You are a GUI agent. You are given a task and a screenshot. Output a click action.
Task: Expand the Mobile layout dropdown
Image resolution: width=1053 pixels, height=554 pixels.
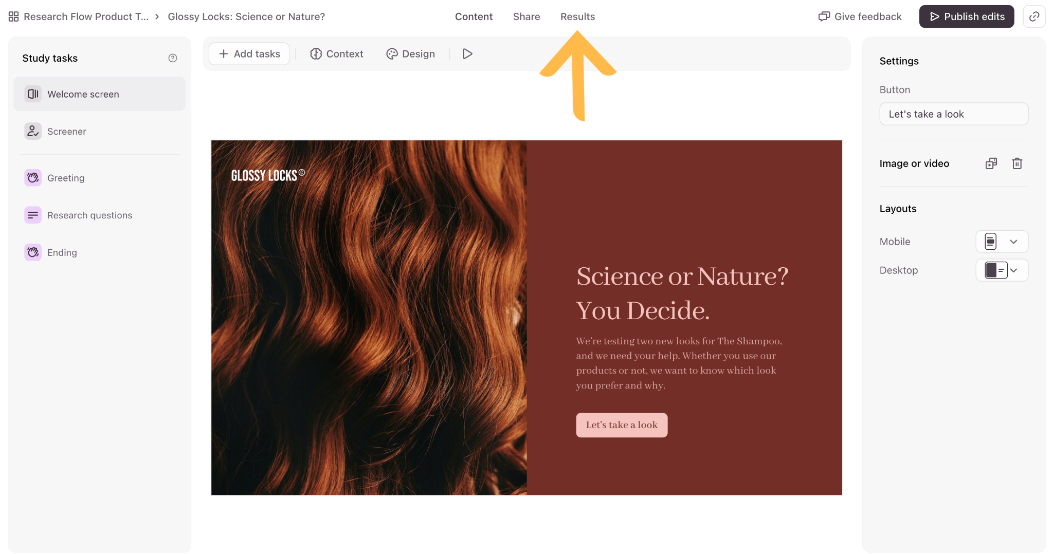pos(1002,242)
